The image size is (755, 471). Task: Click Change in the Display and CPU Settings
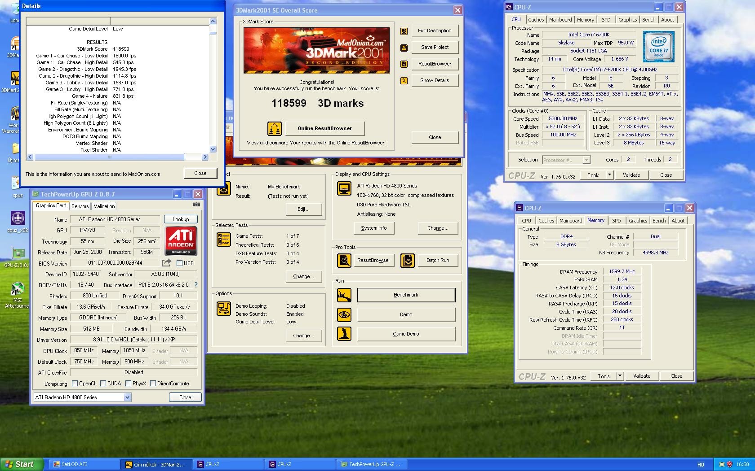438,228
